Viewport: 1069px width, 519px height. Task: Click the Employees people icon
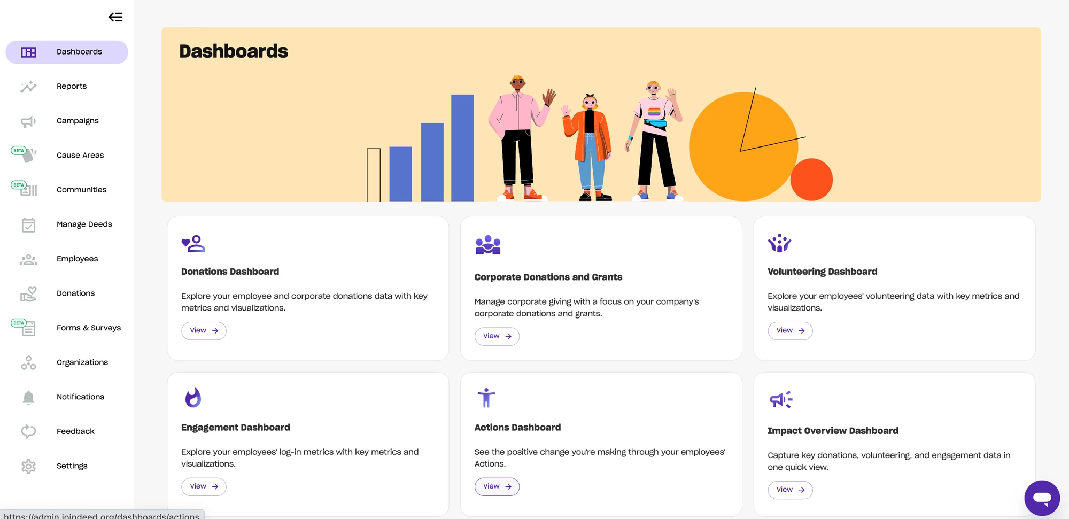(x=28, y=259)
